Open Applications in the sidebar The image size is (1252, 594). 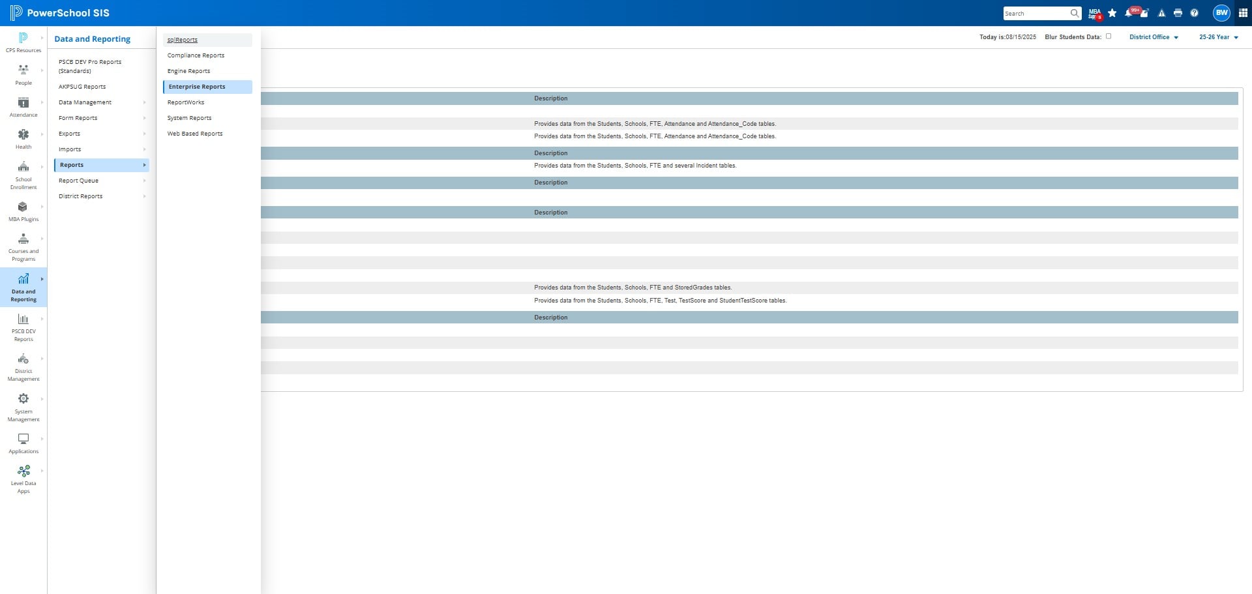[23, 443]
